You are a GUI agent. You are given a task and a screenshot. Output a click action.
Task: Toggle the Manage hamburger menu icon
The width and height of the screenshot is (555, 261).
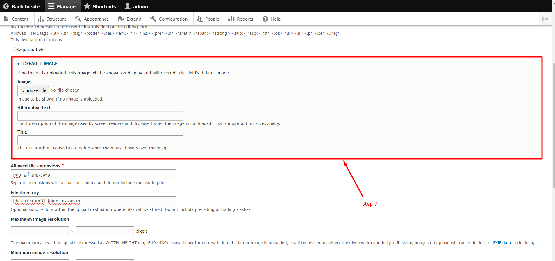pos(51,6)
